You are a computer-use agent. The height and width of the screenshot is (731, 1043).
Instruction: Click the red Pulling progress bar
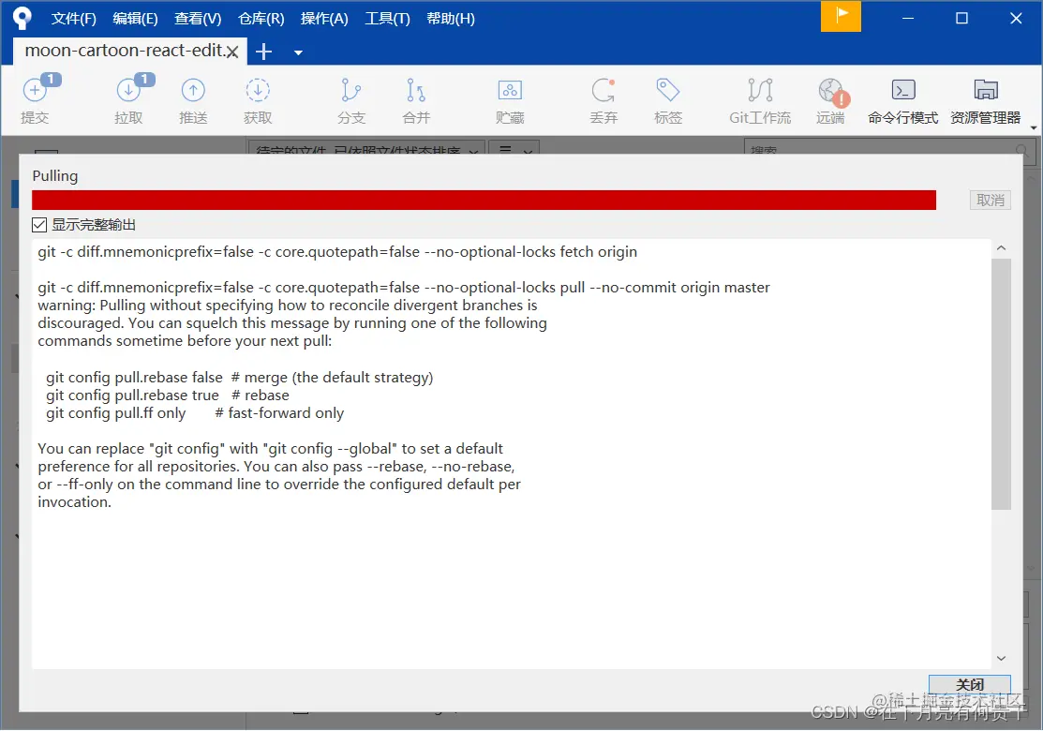484,201
